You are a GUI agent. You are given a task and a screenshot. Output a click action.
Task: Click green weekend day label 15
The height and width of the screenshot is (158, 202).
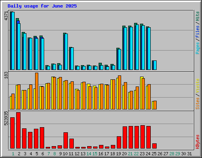click(95, 154)
